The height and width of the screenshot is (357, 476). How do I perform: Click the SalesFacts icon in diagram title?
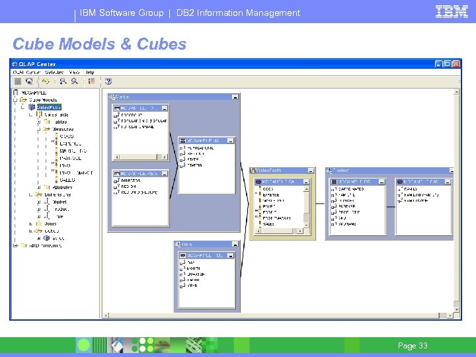(253, 171)
